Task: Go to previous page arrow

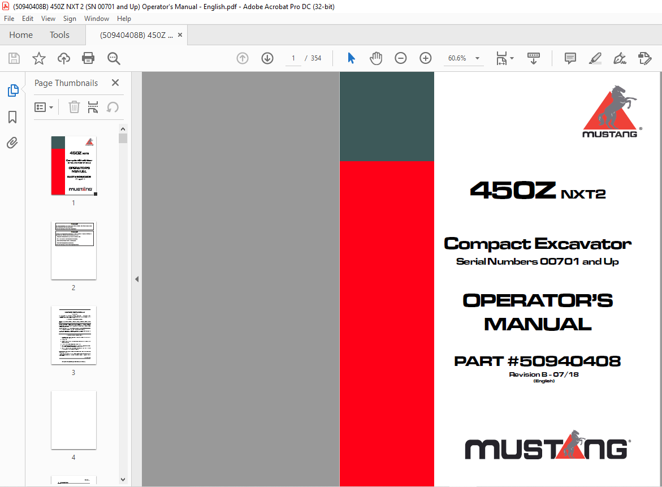Action: coord(243,58)
